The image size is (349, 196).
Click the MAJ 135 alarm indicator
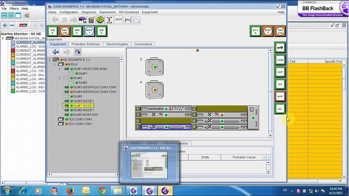(65, 31)
